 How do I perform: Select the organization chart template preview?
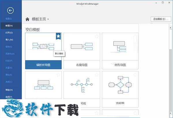(43, 85)
